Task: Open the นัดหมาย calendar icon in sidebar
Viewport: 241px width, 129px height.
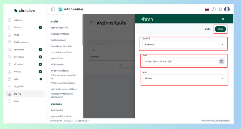Action: (9, 27)
